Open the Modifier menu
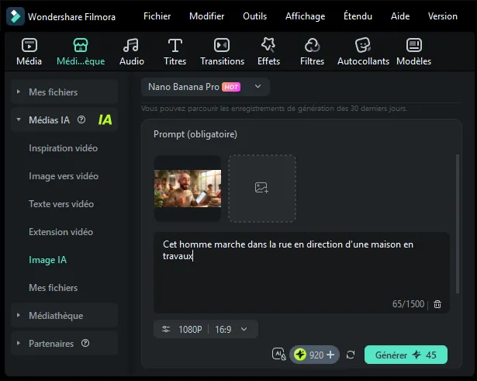 point(207,16)
